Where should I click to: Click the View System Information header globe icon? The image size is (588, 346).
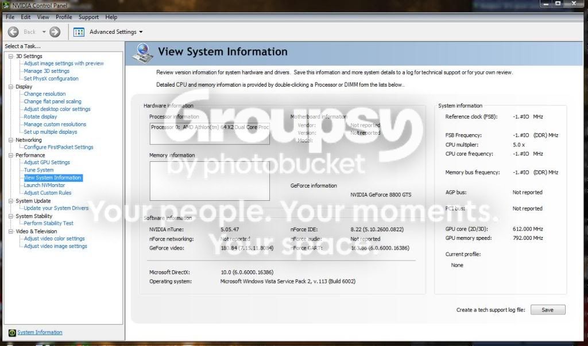(x=143, y=53)
